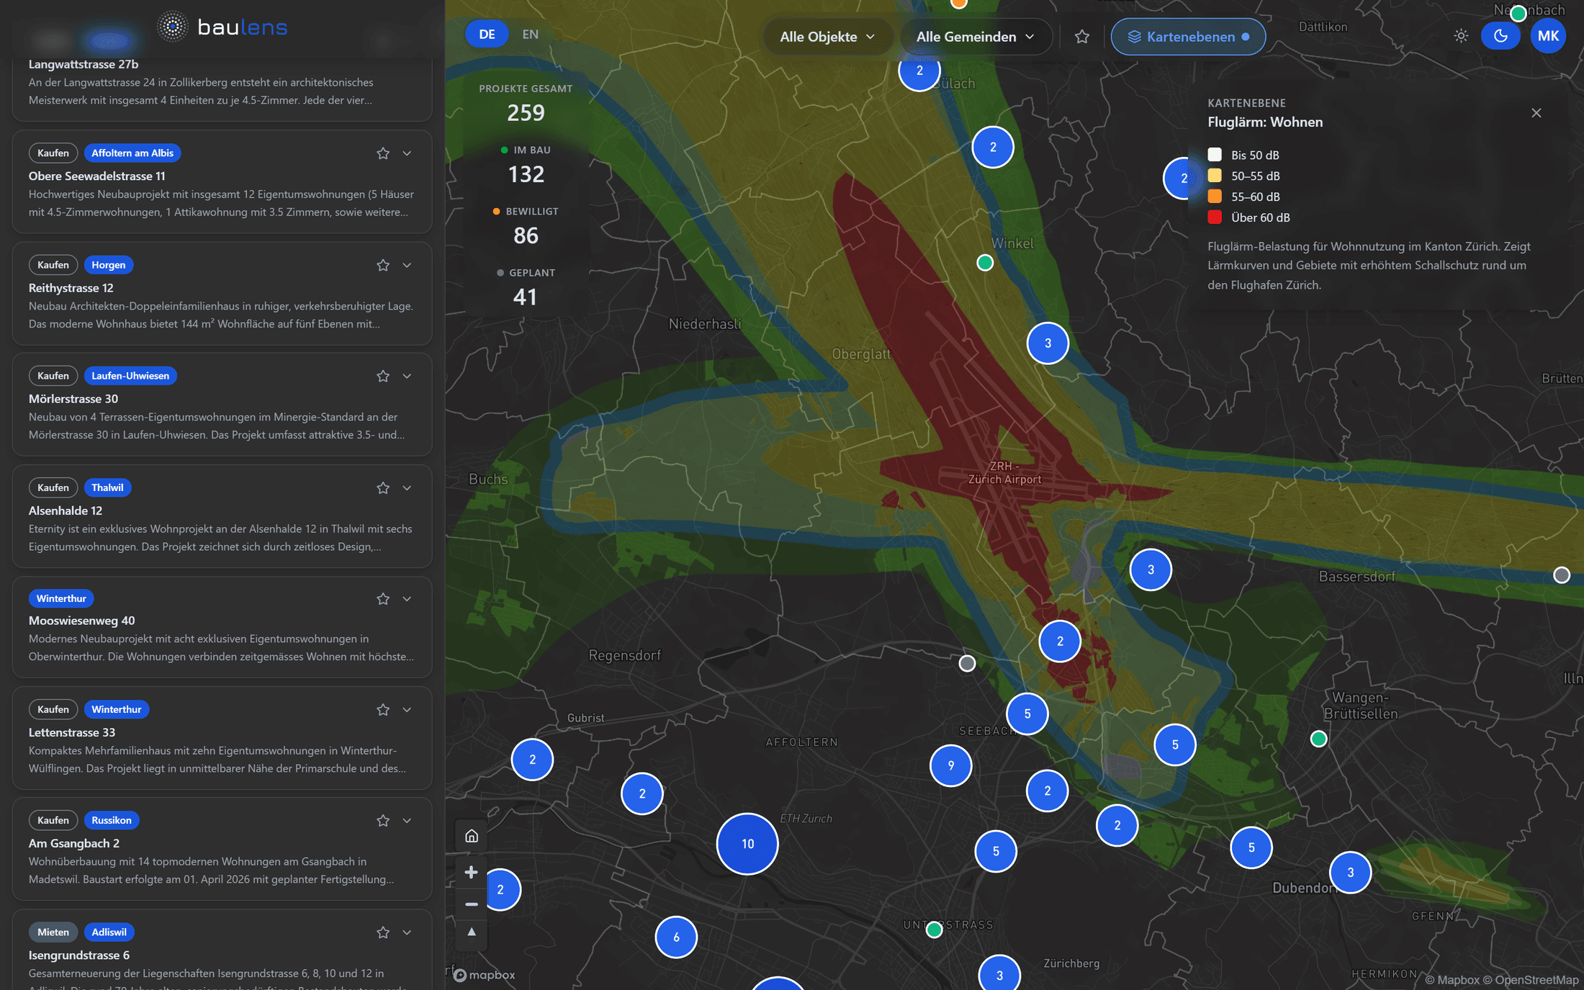Viewport: 1584px width, 990px height.
Task: Open Lettenstrasse 33 listing title
Action: pyautogui.click(x=72, y=732)
